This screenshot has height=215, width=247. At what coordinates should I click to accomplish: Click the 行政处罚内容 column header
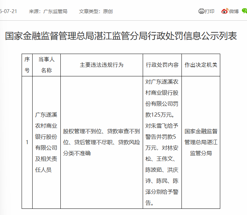162,65
